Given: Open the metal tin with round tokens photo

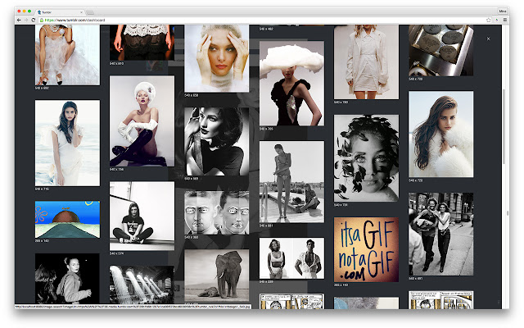Looking at the screenshot, I should point(440,50).
